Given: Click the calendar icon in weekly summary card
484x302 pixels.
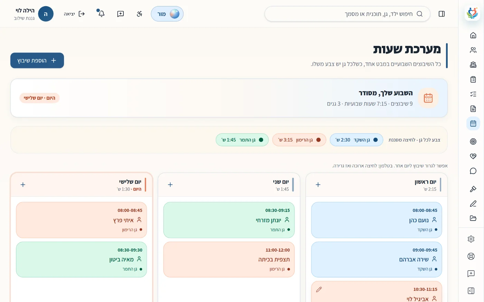Looking at the screenshot, I should click(x=428, y=98).
